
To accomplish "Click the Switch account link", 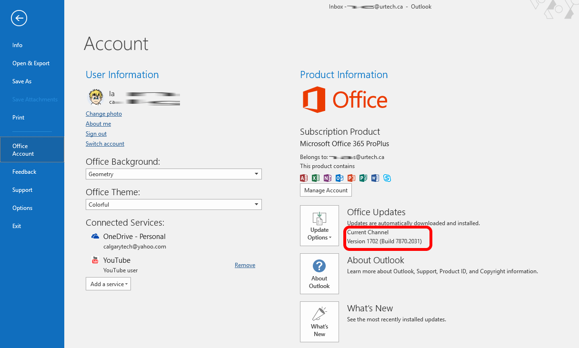I will [105, 144].
